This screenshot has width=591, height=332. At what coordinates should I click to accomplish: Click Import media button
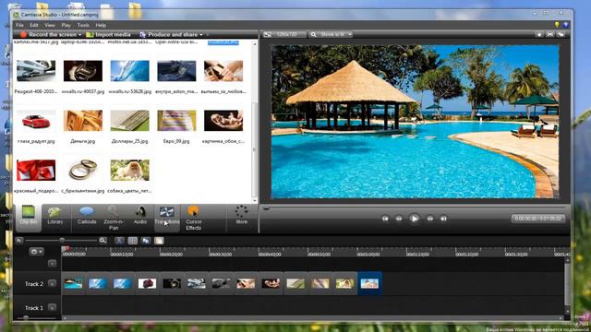(x=108, y=35)
